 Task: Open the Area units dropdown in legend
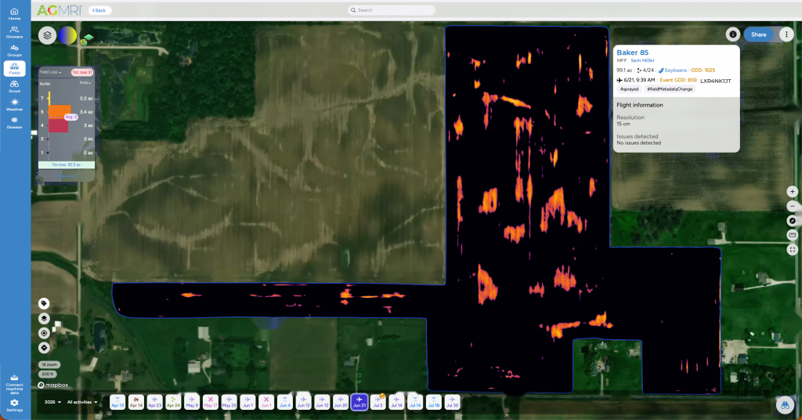(85, 83)
